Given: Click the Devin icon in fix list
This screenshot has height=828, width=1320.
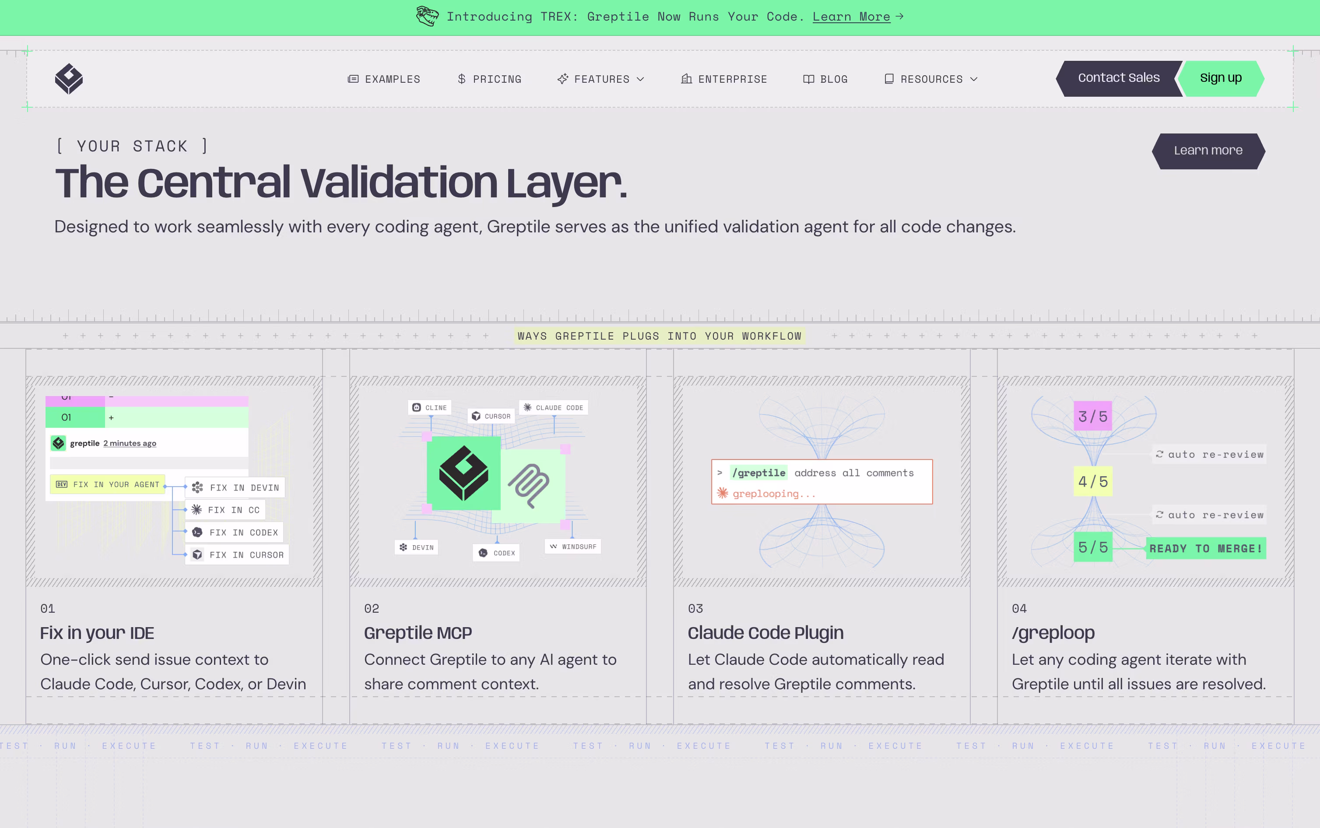Looking at the screenshot, I should 197,488.
